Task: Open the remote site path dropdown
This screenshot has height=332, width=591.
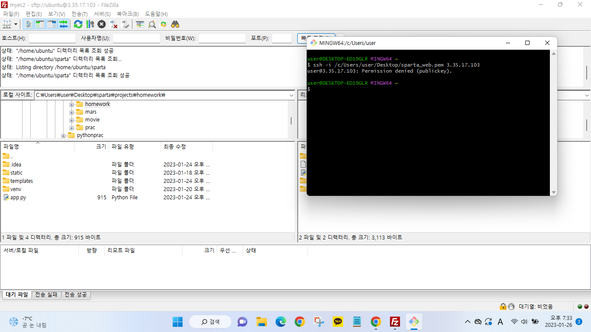Action: tap(587, 95)
